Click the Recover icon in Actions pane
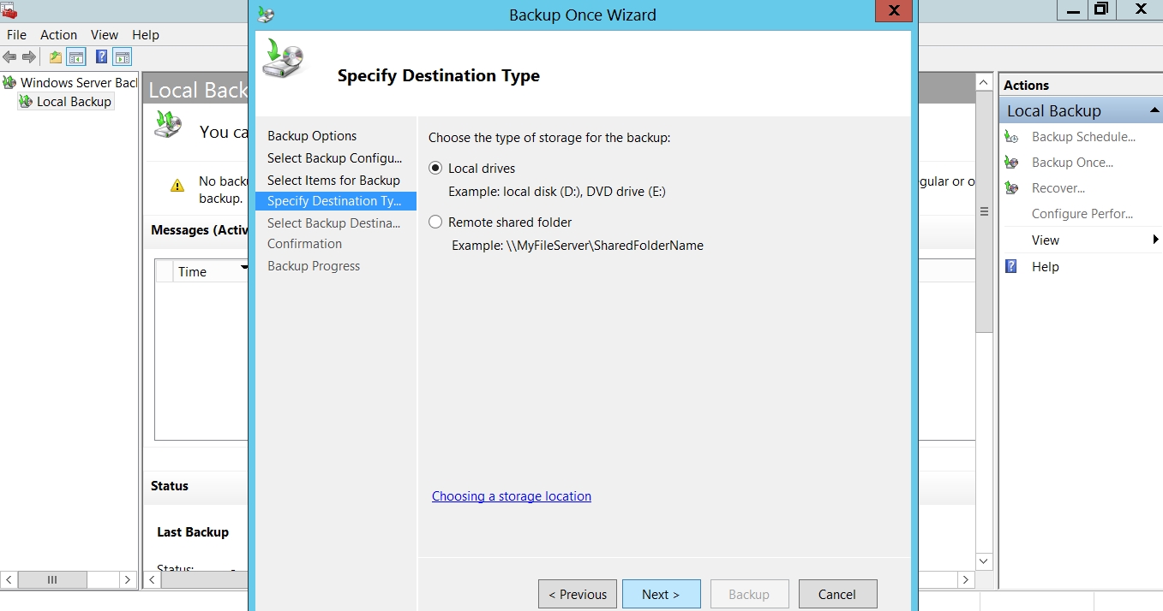This screenshot has height=611, width=1163. [x=1012, y=188]
